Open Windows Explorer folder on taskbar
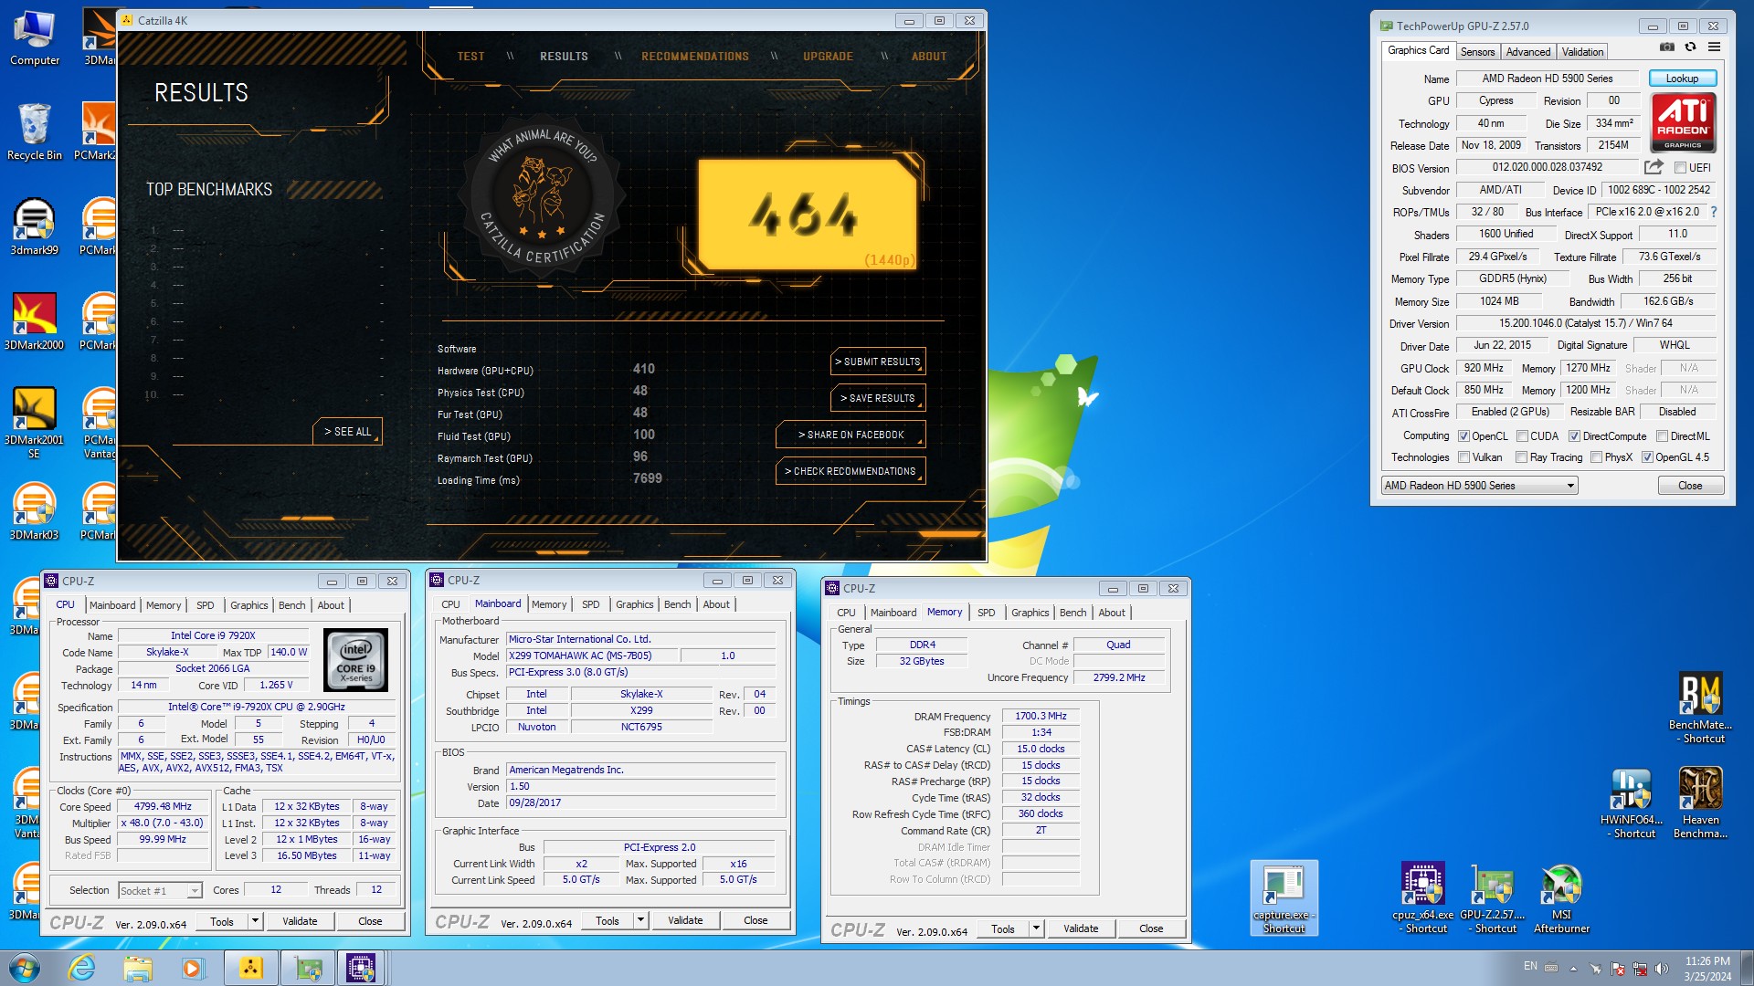Image resolution: width=1754 pixels, height=986 pixels. point(137,968)
